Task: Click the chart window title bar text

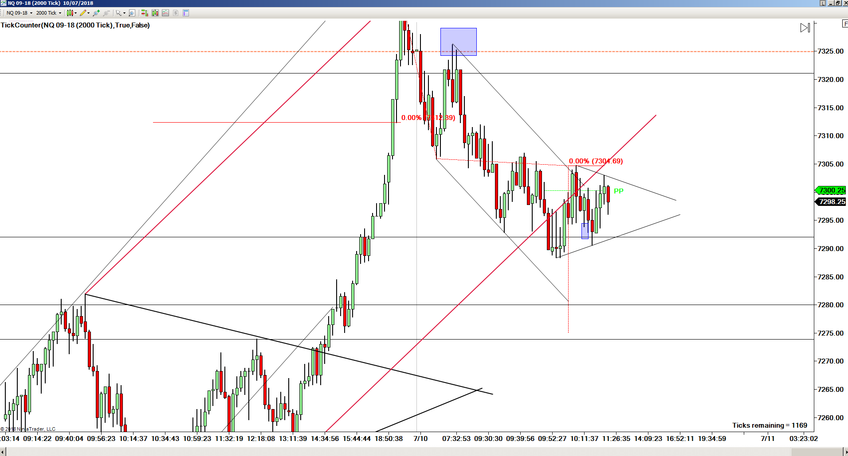Action: click(x=51, y=3)
